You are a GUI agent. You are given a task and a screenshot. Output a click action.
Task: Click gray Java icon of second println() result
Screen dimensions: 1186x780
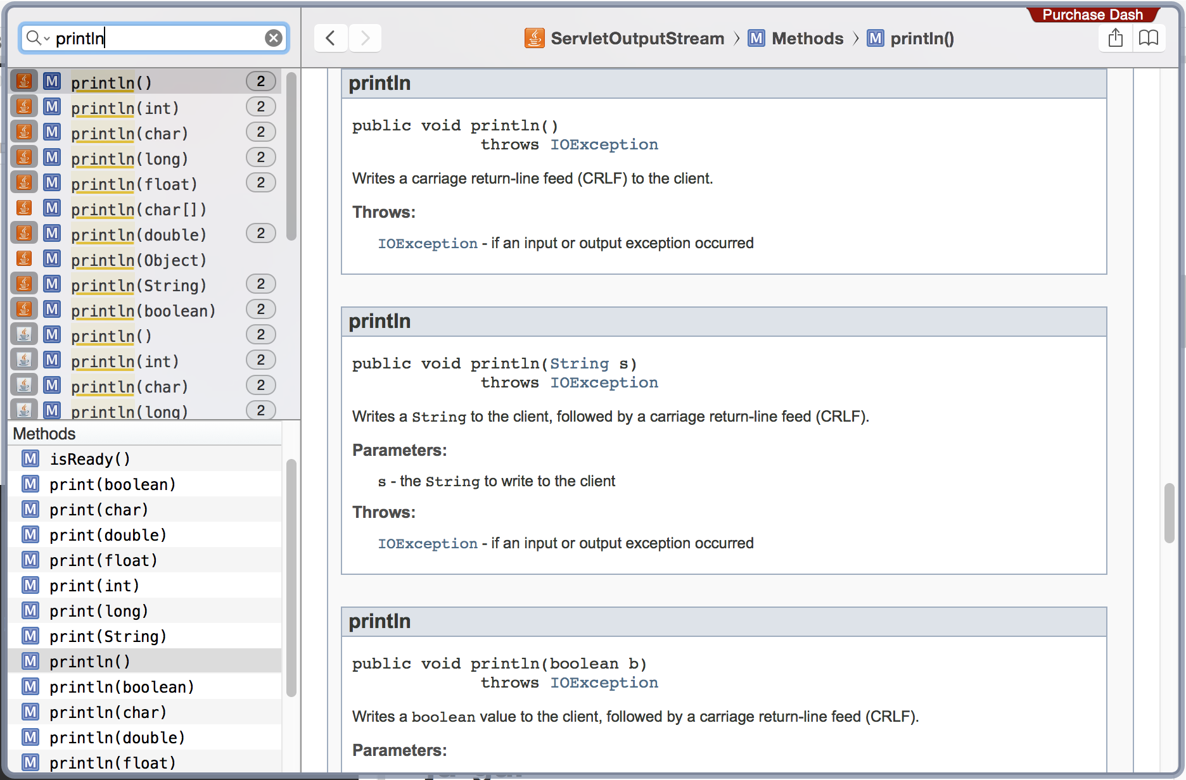[24, 335]
